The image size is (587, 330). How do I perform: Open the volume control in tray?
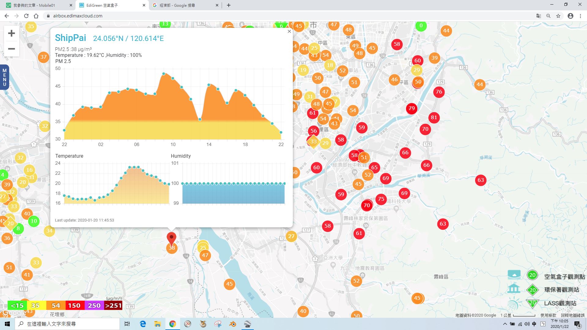[x=527, y=324]
